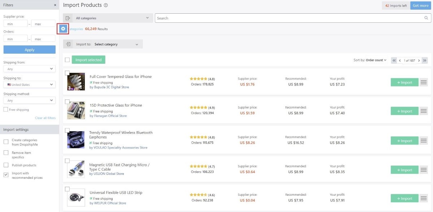Open menu icon for Trendy Waterproof Earphones
This screenshot has height=212, width=433.
coord(424,141)
